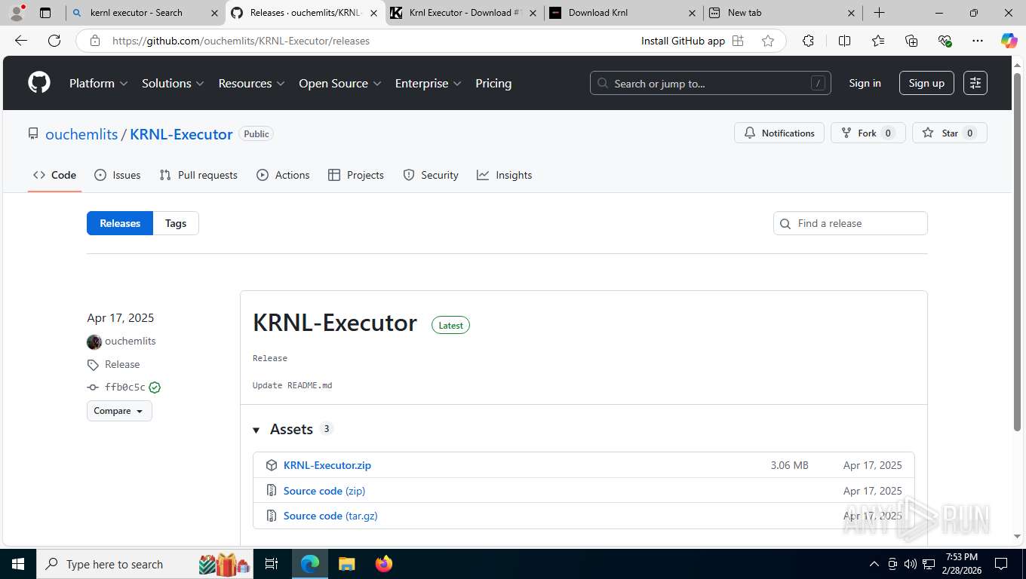Open the Favorites list icon

pos(878,41)
